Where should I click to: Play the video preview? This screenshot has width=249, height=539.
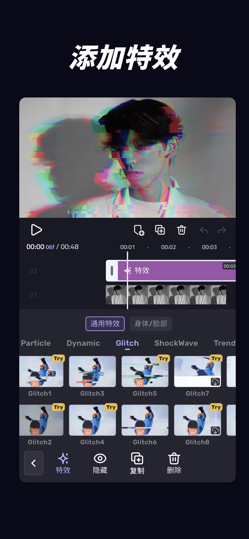pyautogui.click(x=36, y=230)
